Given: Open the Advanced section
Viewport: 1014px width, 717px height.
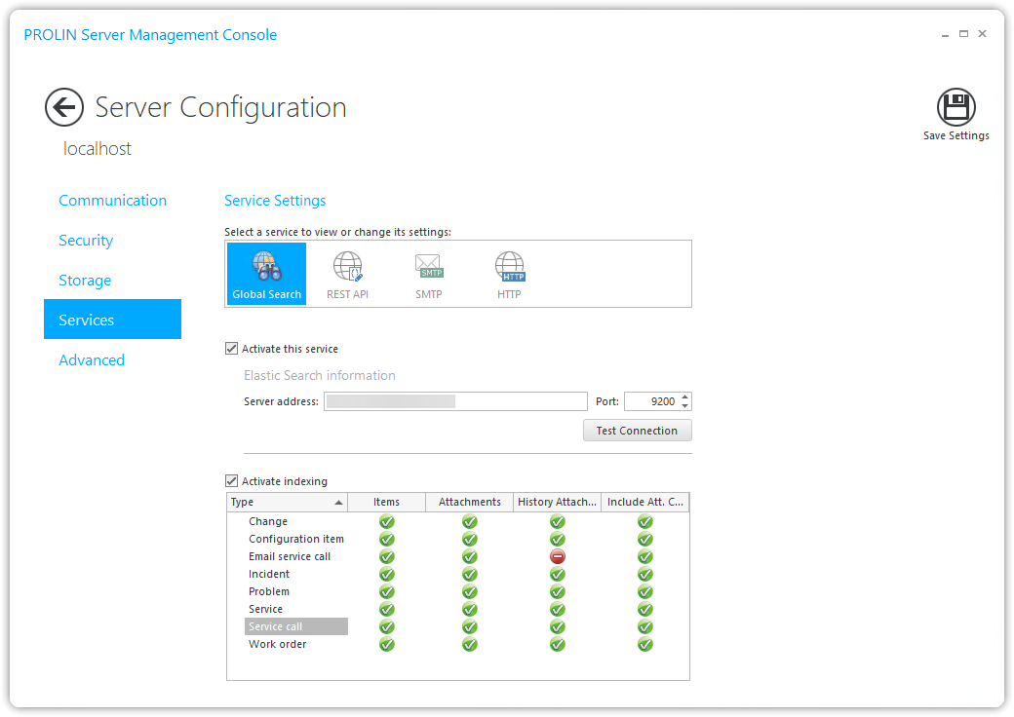Looking at the screenshot, I should click(x=92, y=360).
